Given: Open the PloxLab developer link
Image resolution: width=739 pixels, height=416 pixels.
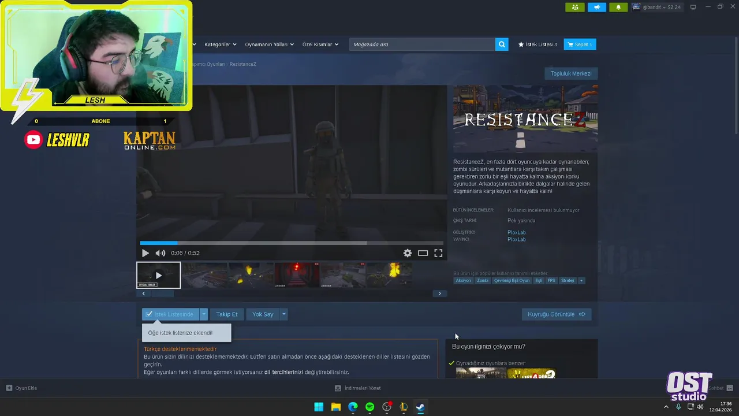Looking at the screenshot, I should click(x=517, y=232).
